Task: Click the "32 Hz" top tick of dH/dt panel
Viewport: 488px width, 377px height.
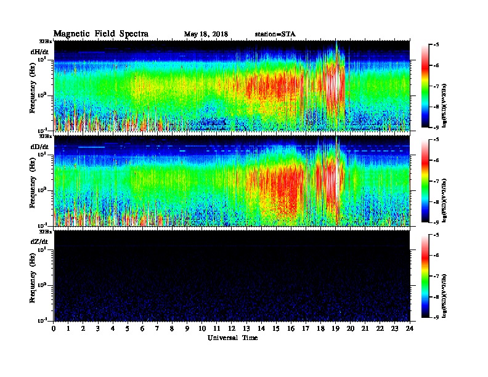Action: tap(46, 41)
